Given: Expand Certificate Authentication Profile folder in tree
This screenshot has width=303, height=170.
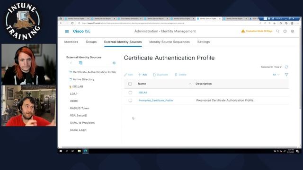Looking at the screenshot, I should [x=71, y=72].
